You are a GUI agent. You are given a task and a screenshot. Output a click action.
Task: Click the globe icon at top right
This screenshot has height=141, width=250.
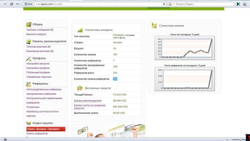click(245, 4)
